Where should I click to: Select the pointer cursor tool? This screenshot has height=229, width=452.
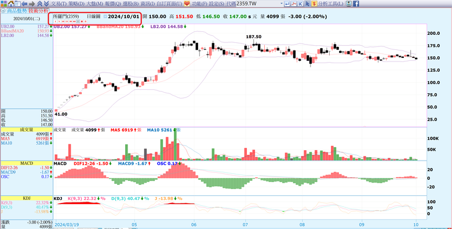point(308,4)
